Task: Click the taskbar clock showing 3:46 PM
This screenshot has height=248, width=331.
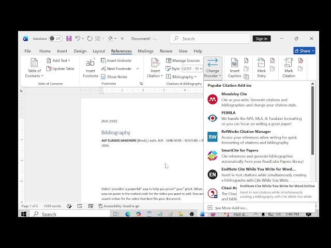Action: pos(292,214)
